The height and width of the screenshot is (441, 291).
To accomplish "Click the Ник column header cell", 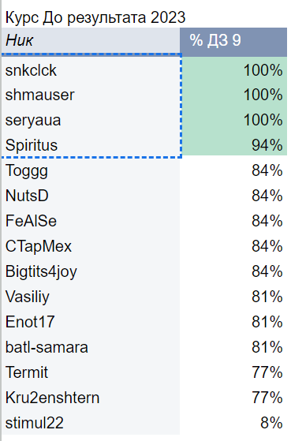I will (91, 40).
